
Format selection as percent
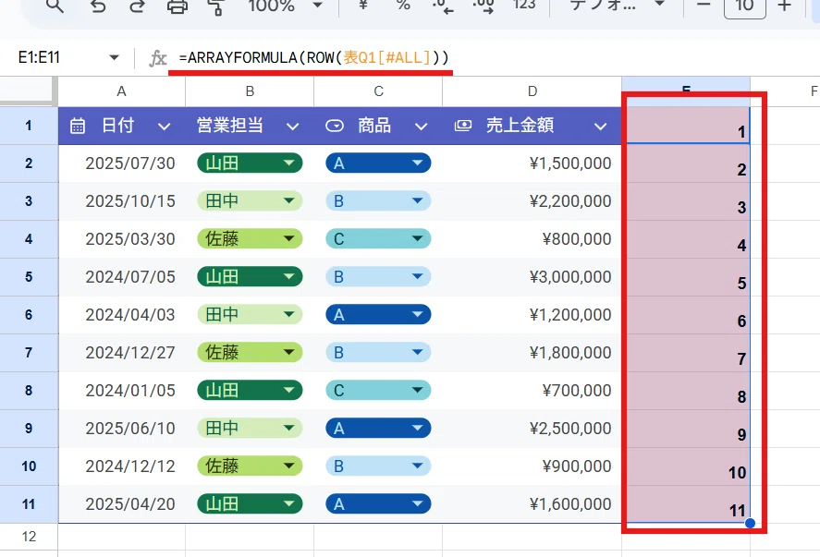[x=403, y=5]
